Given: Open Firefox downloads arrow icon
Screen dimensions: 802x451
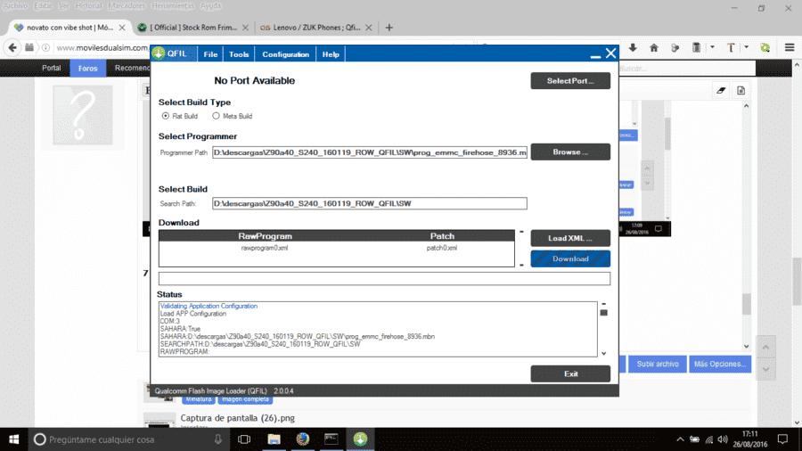Looking at the screenshot, I should click(633, 47).
